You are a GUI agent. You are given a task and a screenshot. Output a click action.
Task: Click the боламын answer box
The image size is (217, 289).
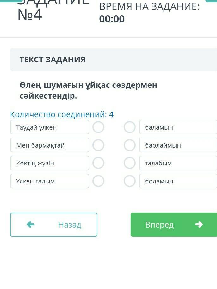coord(178,181)
